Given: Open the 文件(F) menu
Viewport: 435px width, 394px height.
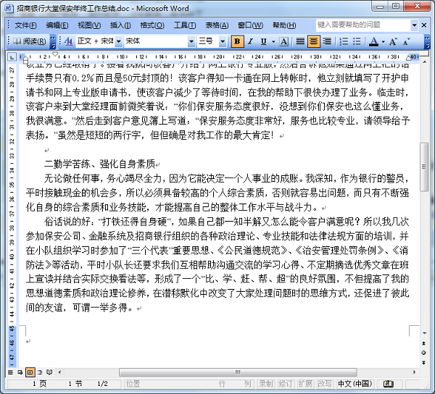Looking at the screenshot, I should tap(25, 25).
